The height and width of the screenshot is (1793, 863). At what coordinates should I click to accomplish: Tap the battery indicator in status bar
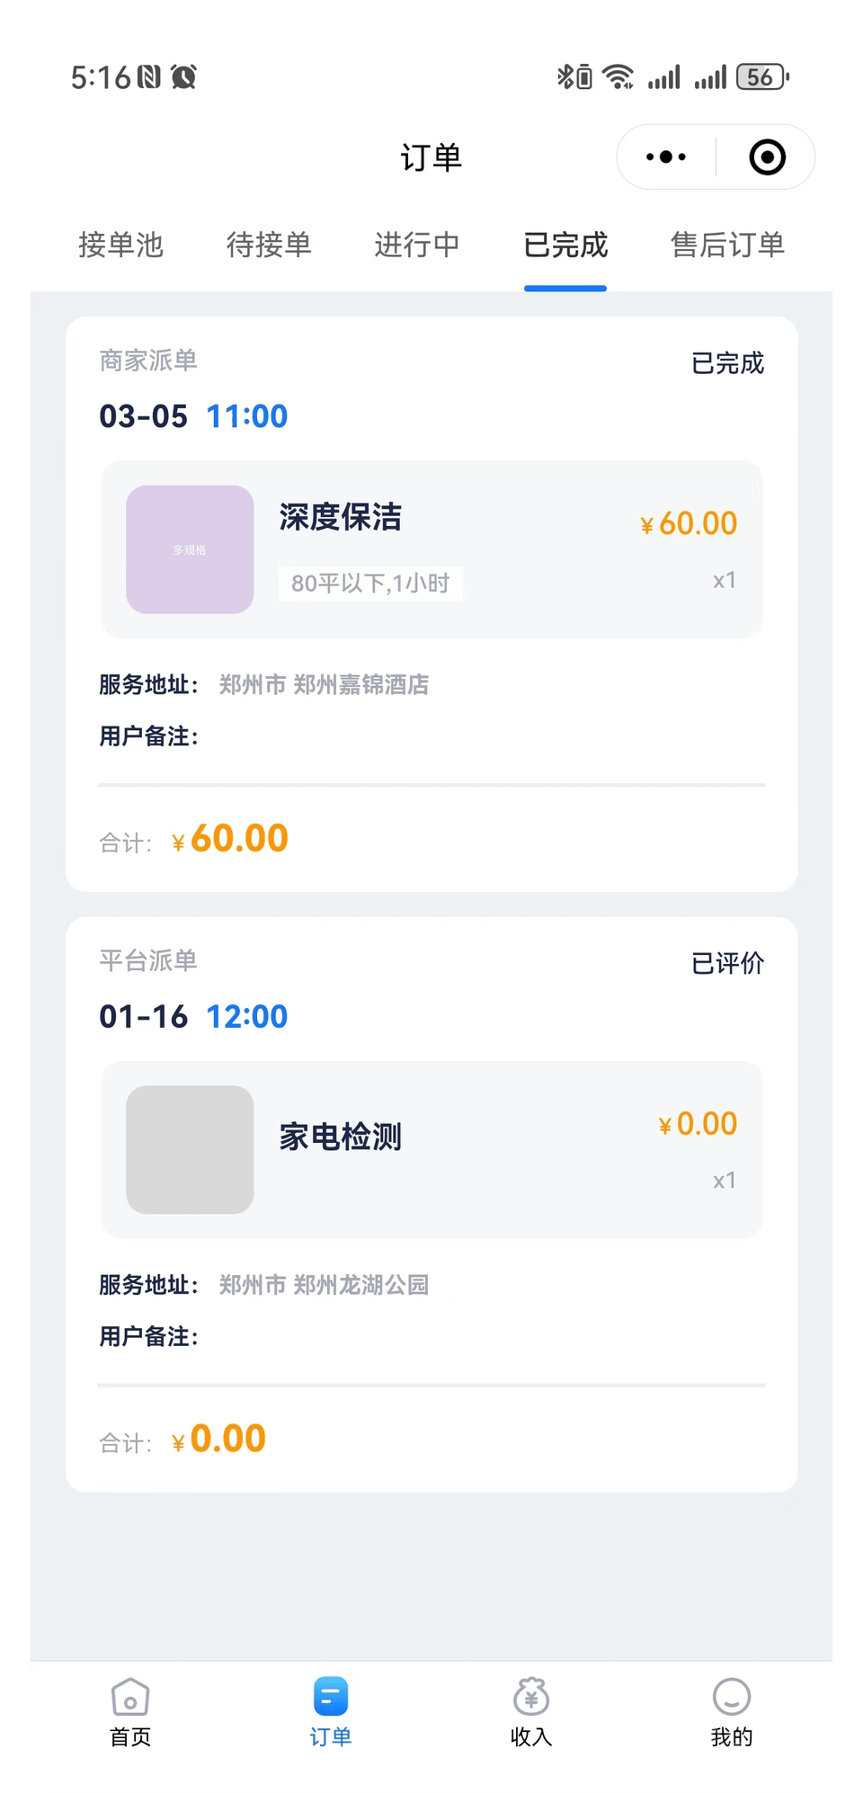tap(761, 77)
